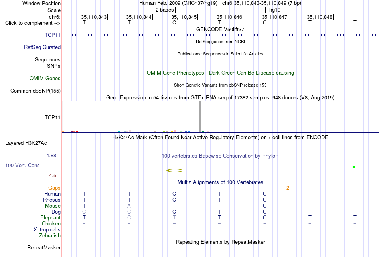Click the Window Position label
379x257 pixels.
click(x=41, y=3)
